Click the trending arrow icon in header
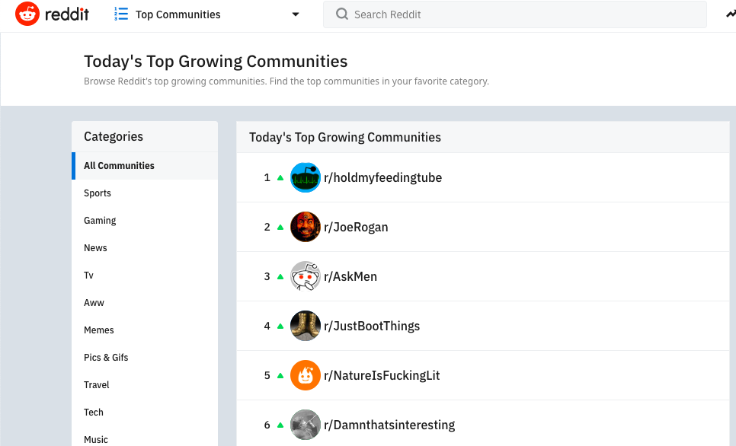Image resolution: width=736 pixels, height=446 pixels. click(731, 14)
